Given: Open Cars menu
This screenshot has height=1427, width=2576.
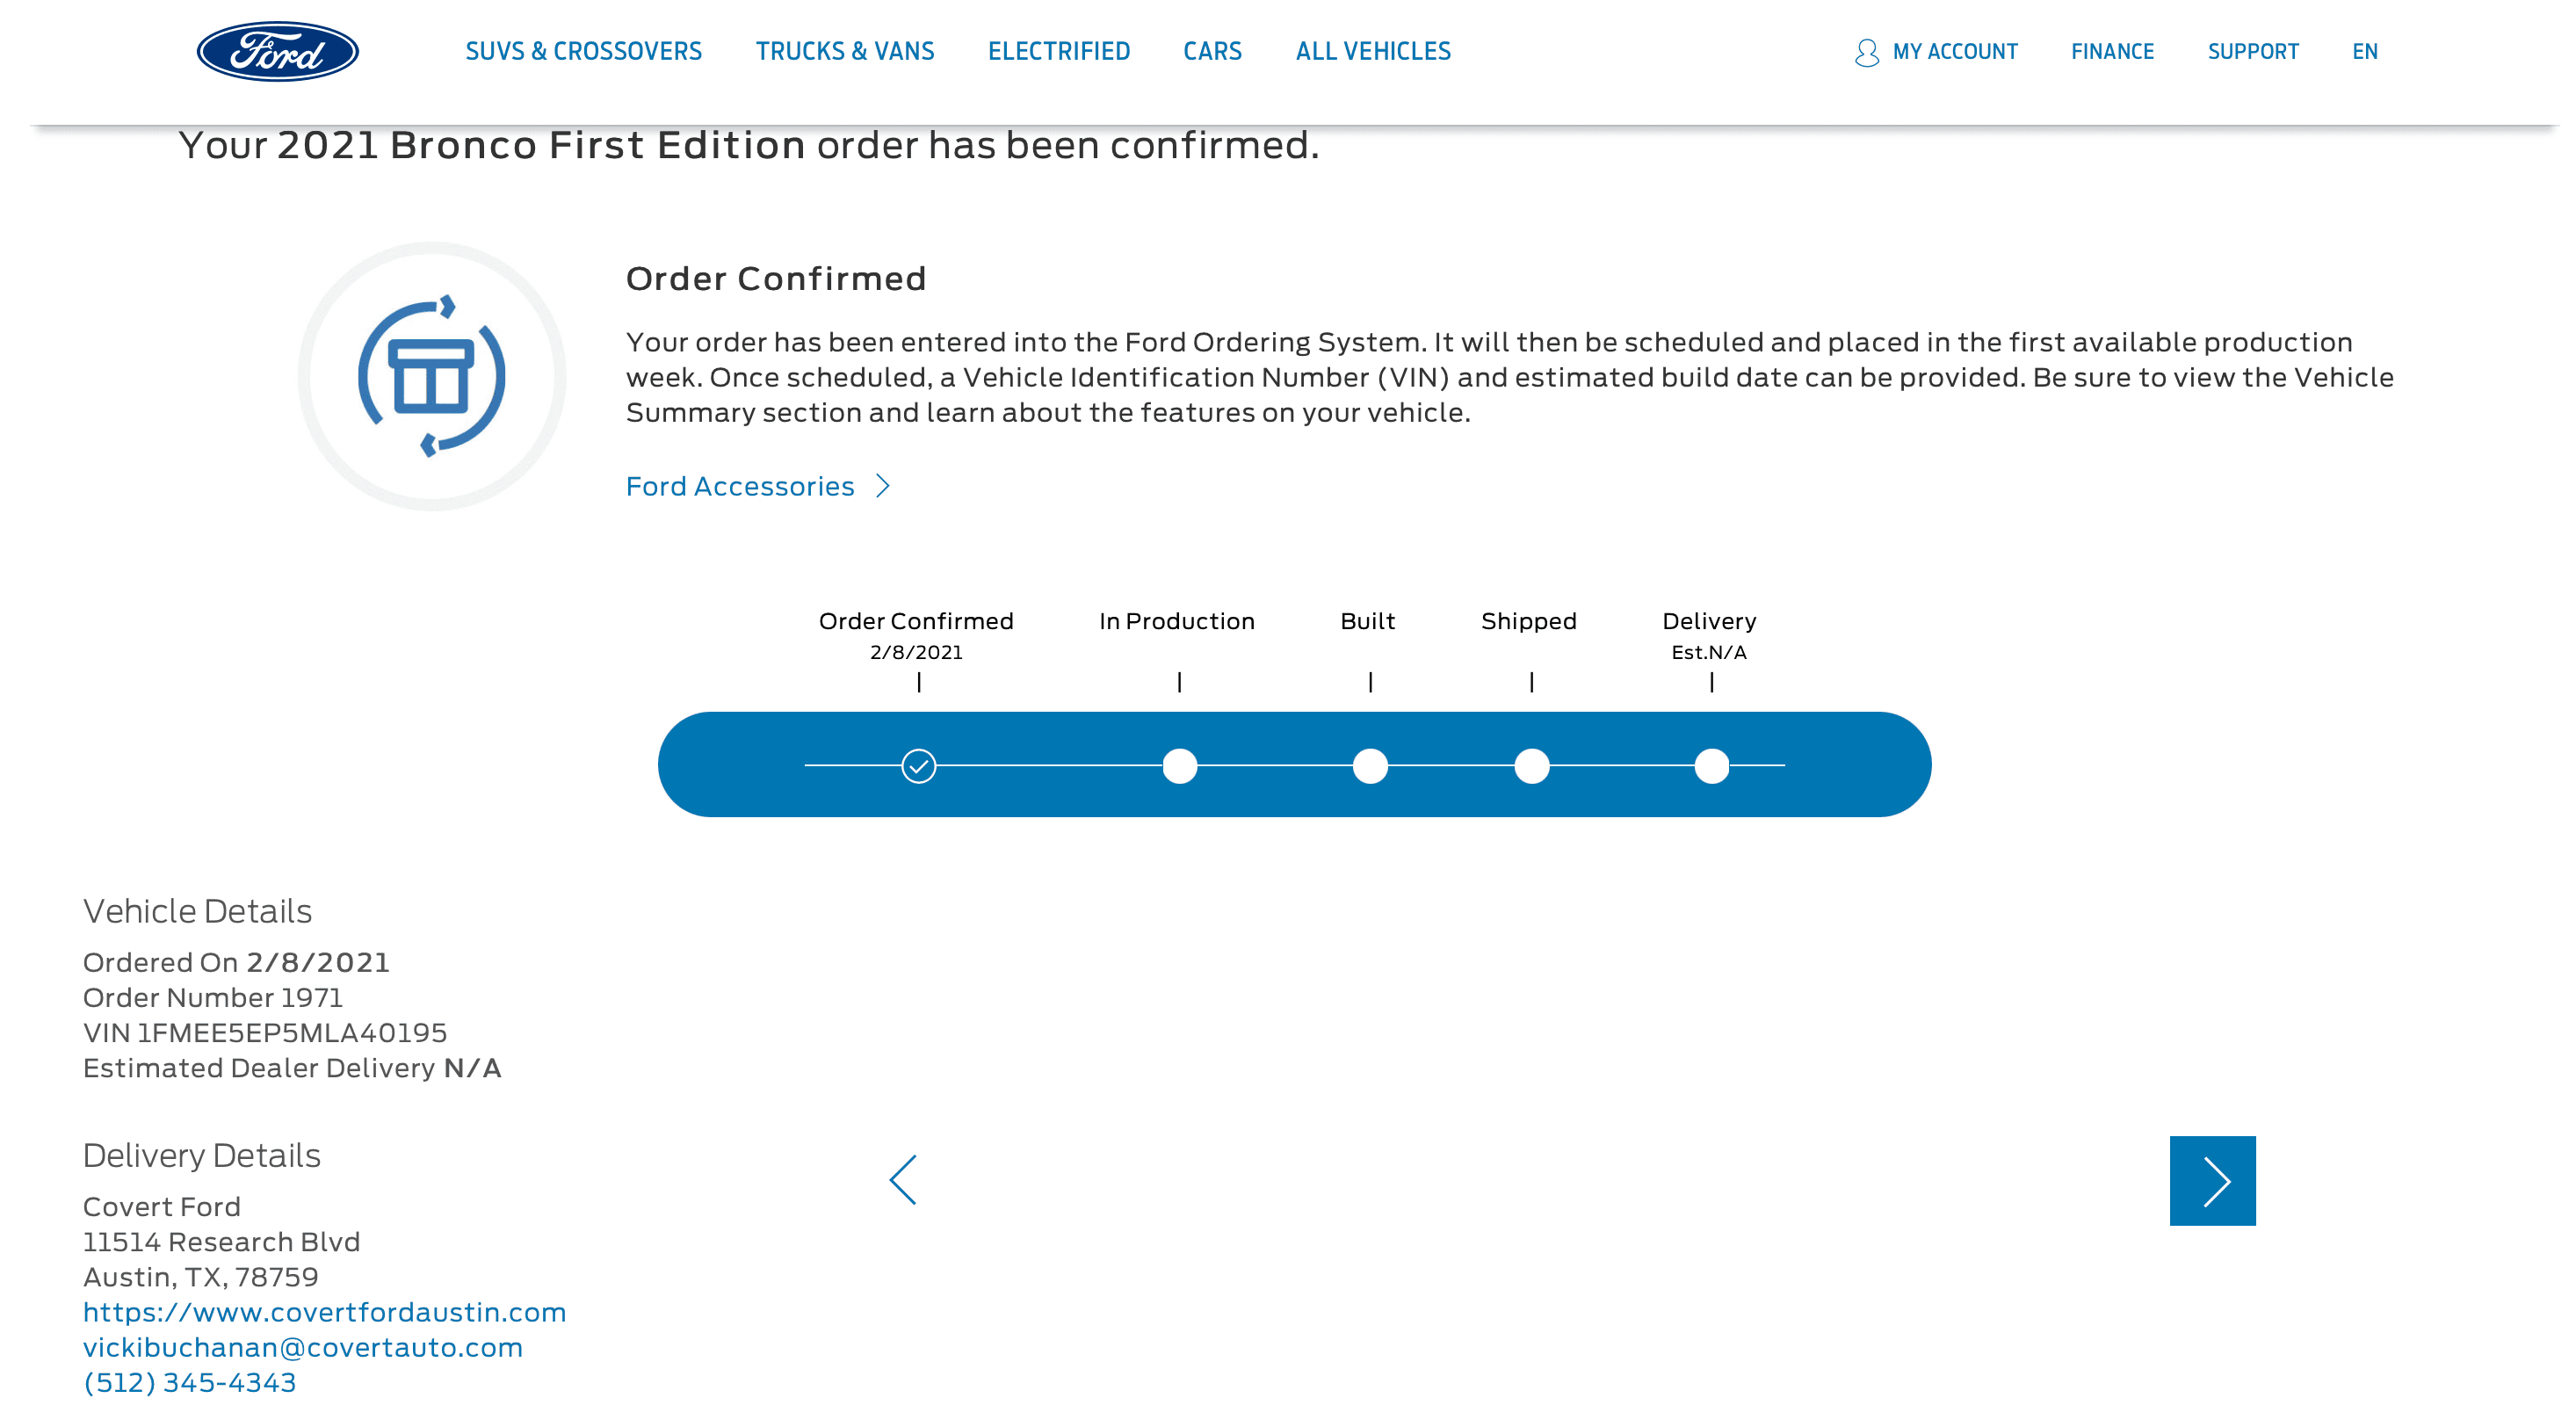Looking at the screenshot, I should pos(1212,51).
